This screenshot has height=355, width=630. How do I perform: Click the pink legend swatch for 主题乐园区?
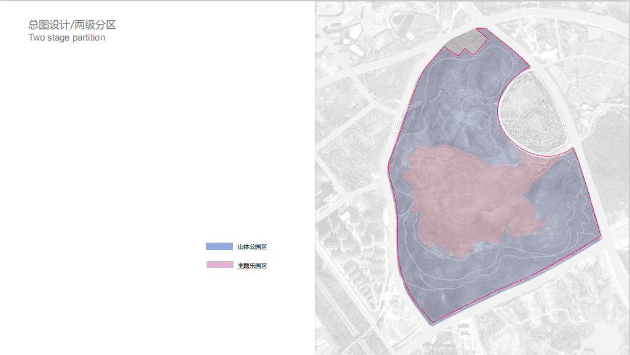click(220, 265)
